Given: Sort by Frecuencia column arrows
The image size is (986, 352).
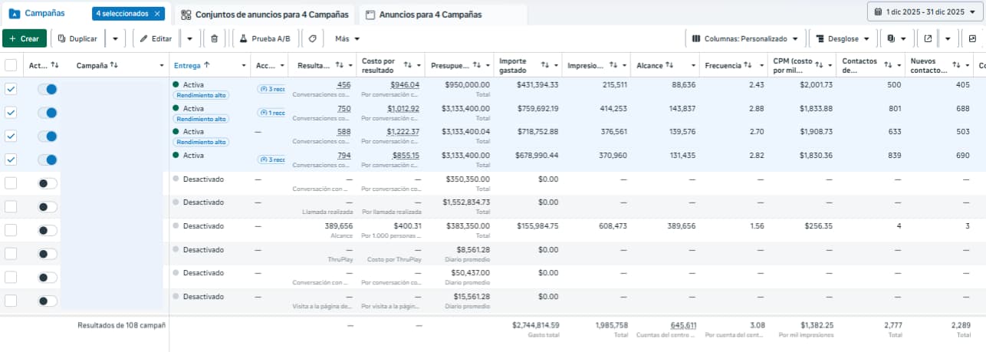Looking at the screenshot, I should (x=746, y=65).
